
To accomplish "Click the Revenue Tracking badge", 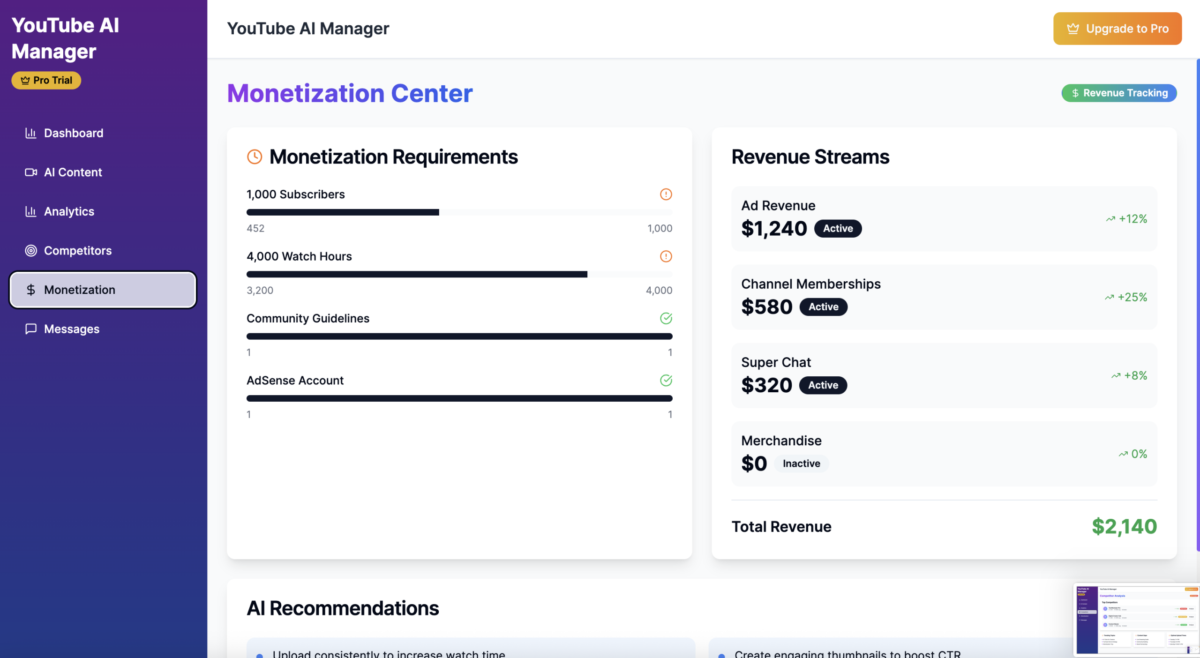I will 1119,93.
